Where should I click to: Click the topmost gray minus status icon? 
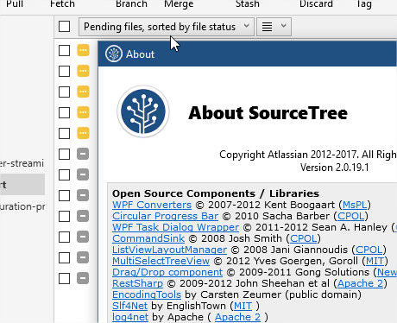point(83,154)
